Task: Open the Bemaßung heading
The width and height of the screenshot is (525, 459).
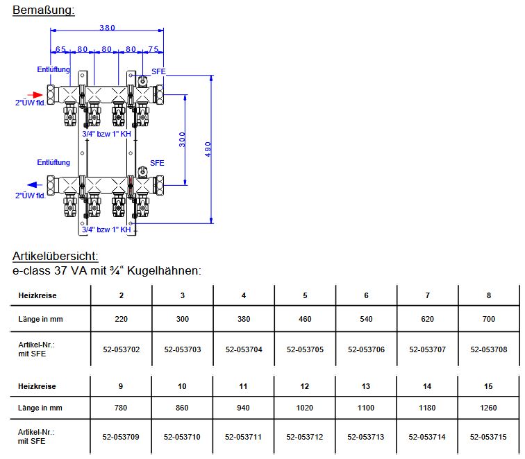Action: 43,10
